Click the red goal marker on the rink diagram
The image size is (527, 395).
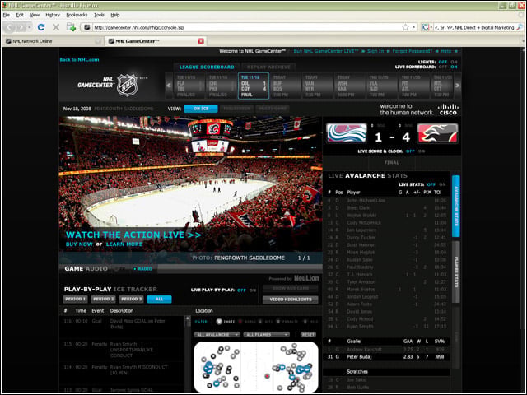(x=267, y=376)
